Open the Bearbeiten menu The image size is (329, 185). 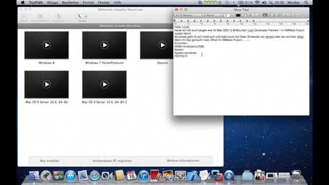[70, 3]
